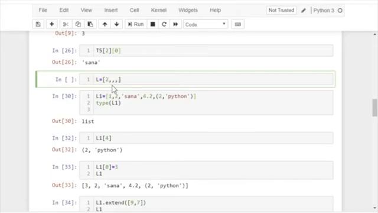This screenshot has width=378, height=213.
Task: Click the Out[33] list output text
Action: coord(135,186)
